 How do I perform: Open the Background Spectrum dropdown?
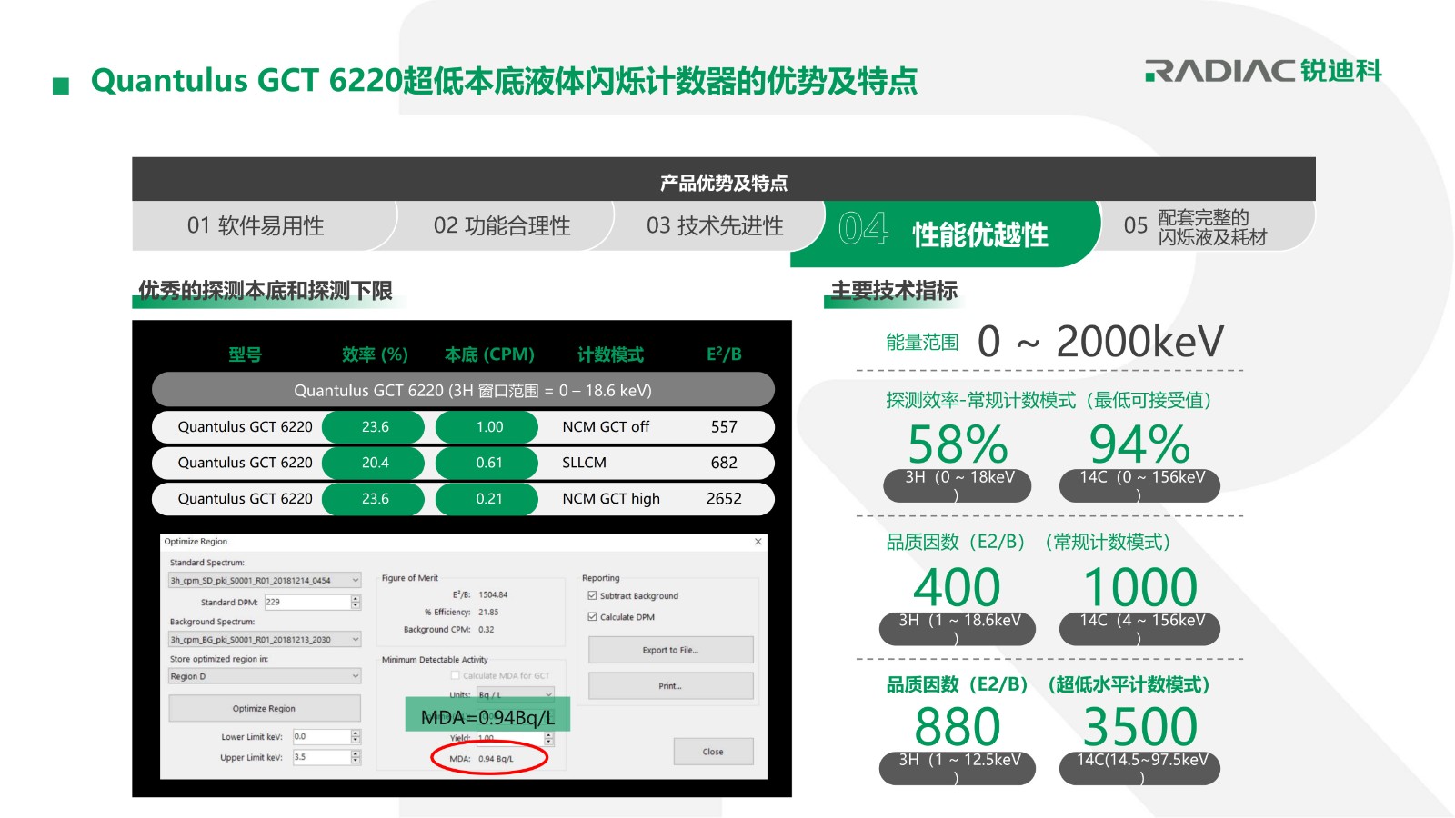[265, 640]
